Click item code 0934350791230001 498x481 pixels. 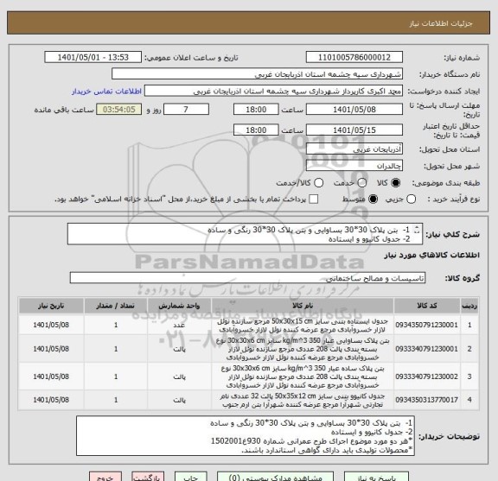coord(426,325)
